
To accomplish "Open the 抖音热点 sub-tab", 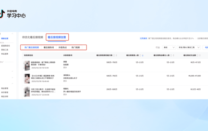I will click(x=63, y=47).
